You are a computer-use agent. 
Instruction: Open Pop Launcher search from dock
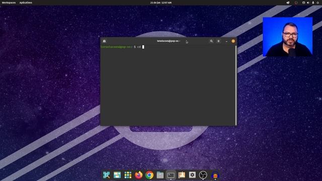click(x=106, y=175)
